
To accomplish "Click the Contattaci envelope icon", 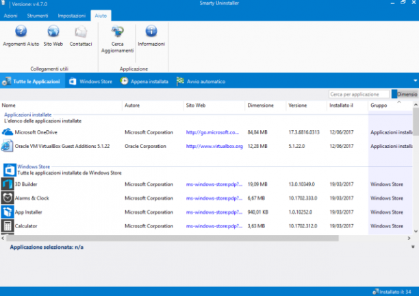I will click(x=81, y=31).
